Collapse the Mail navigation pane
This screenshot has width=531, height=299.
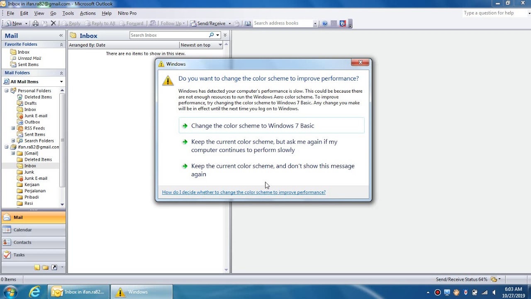(x=61, y=36)
